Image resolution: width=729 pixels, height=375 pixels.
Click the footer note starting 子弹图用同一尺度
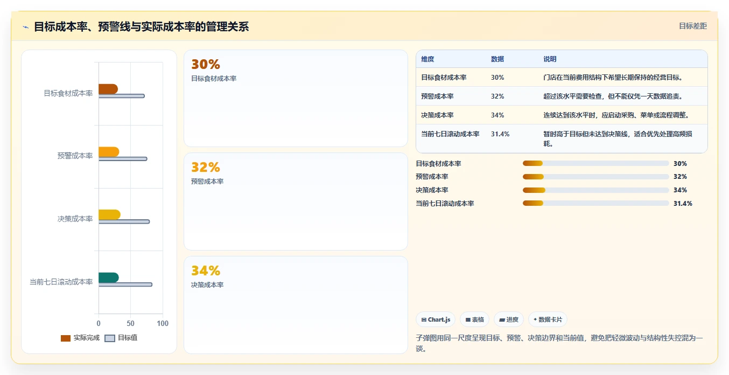559,343
